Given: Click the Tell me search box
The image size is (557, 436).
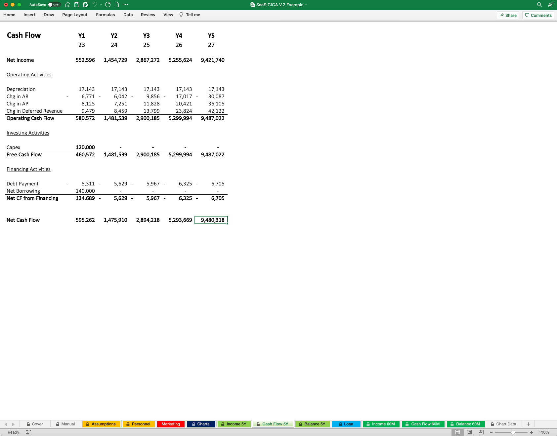Looking at the screenshot, I should [190, 15].
